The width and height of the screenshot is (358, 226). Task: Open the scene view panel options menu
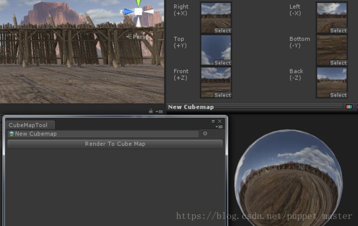(159, 111)
